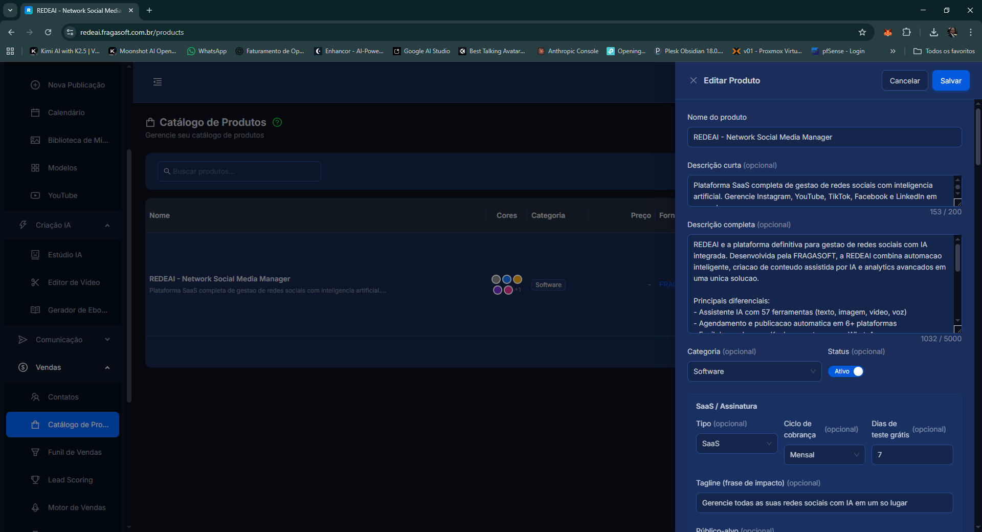Image resolution: width=982 pixels, height=532 pixels.
Task: Open the browser extensions puzzle icon
Action: [x=906, y=32]
